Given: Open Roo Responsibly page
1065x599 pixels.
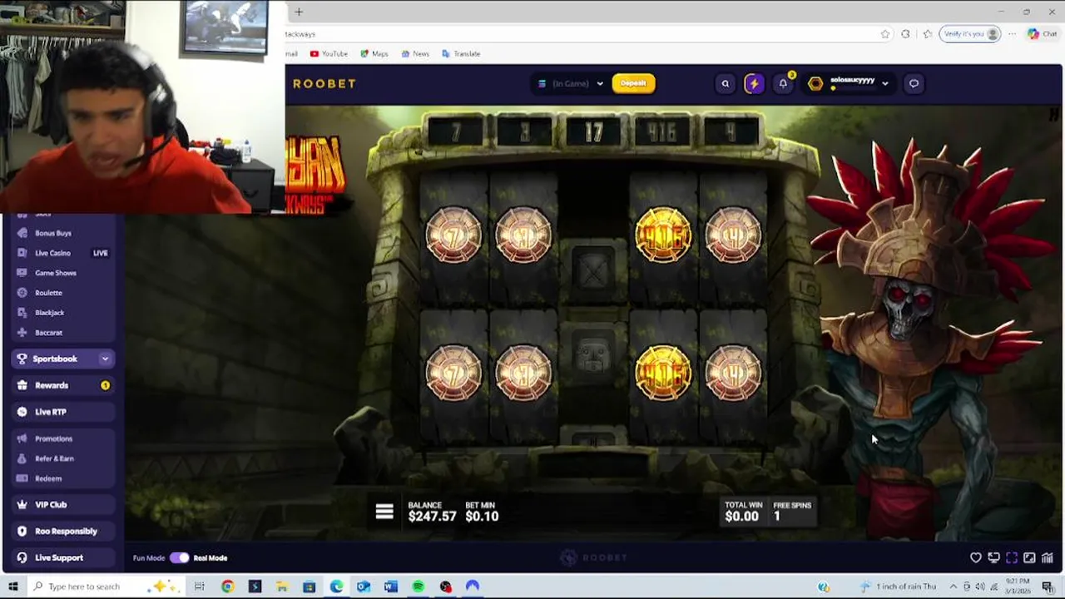Looking at the screenshot, I should click(63, 532).
